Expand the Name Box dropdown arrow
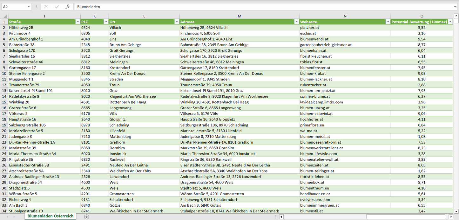Image resolution: width=459 pixels, height=220 pixels. click(29, 7)
